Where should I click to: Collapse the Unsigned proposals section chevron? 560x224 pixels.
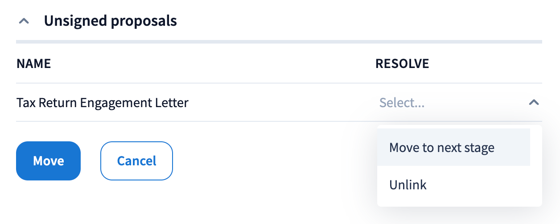click(x=25, y=21)
